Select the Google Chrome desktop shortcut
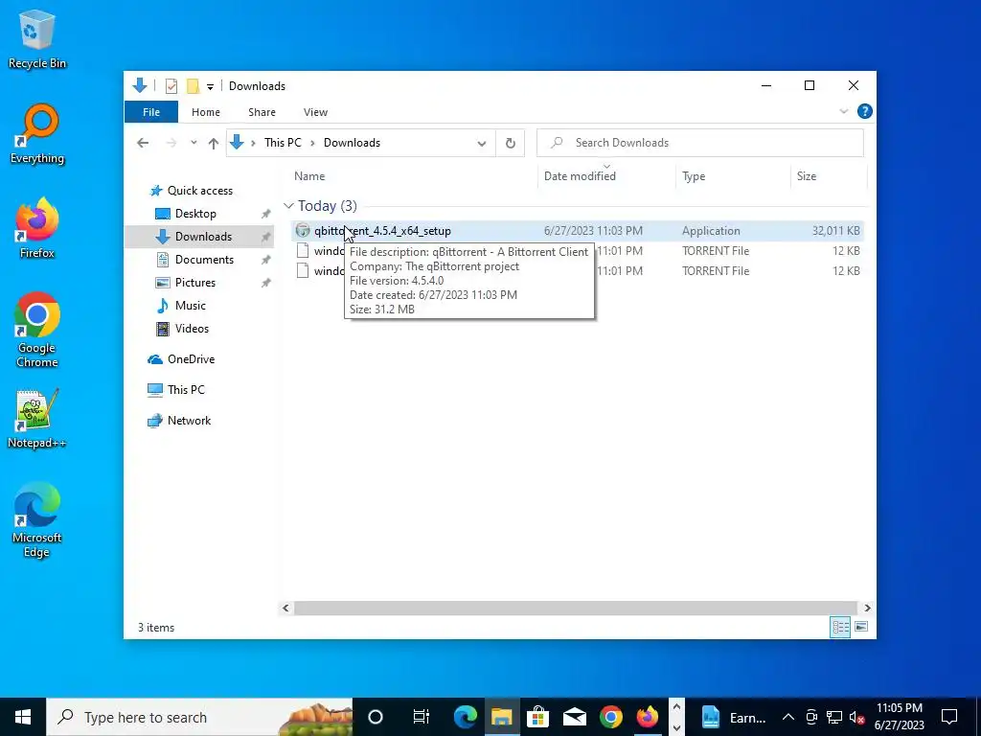Image resolution: width=981 pixels, height=736 pixels. point(37,331)
